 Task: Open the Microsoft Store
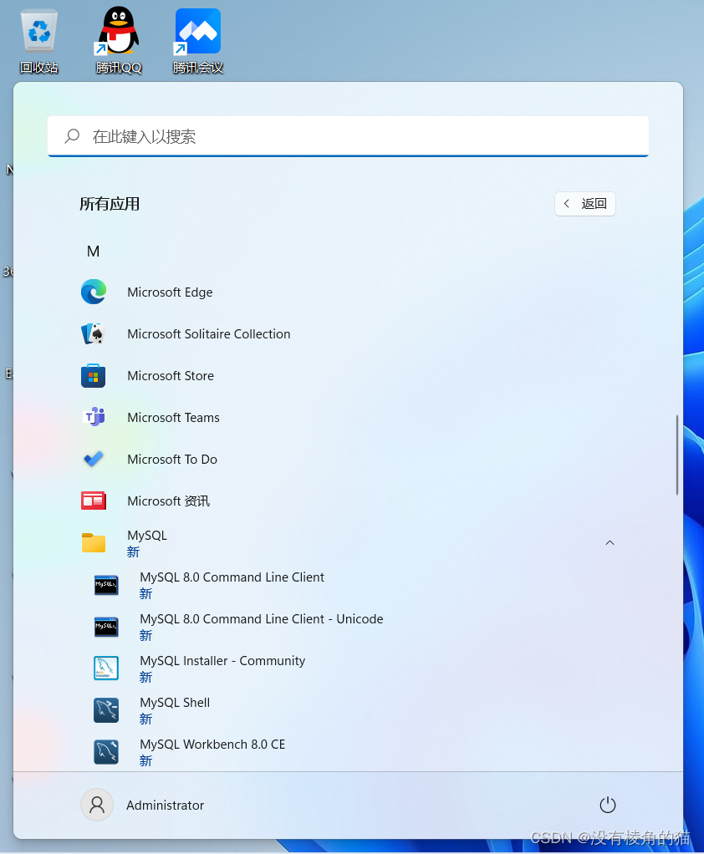point(170,375)
